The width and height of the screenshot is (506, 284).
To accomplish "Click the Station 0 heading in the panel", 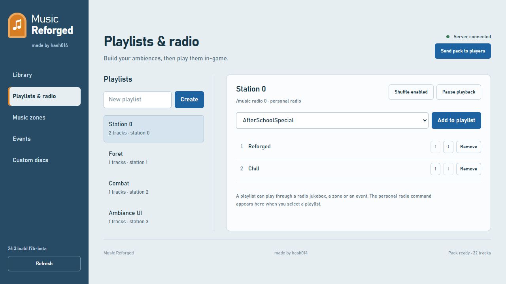I will point(251,89).
